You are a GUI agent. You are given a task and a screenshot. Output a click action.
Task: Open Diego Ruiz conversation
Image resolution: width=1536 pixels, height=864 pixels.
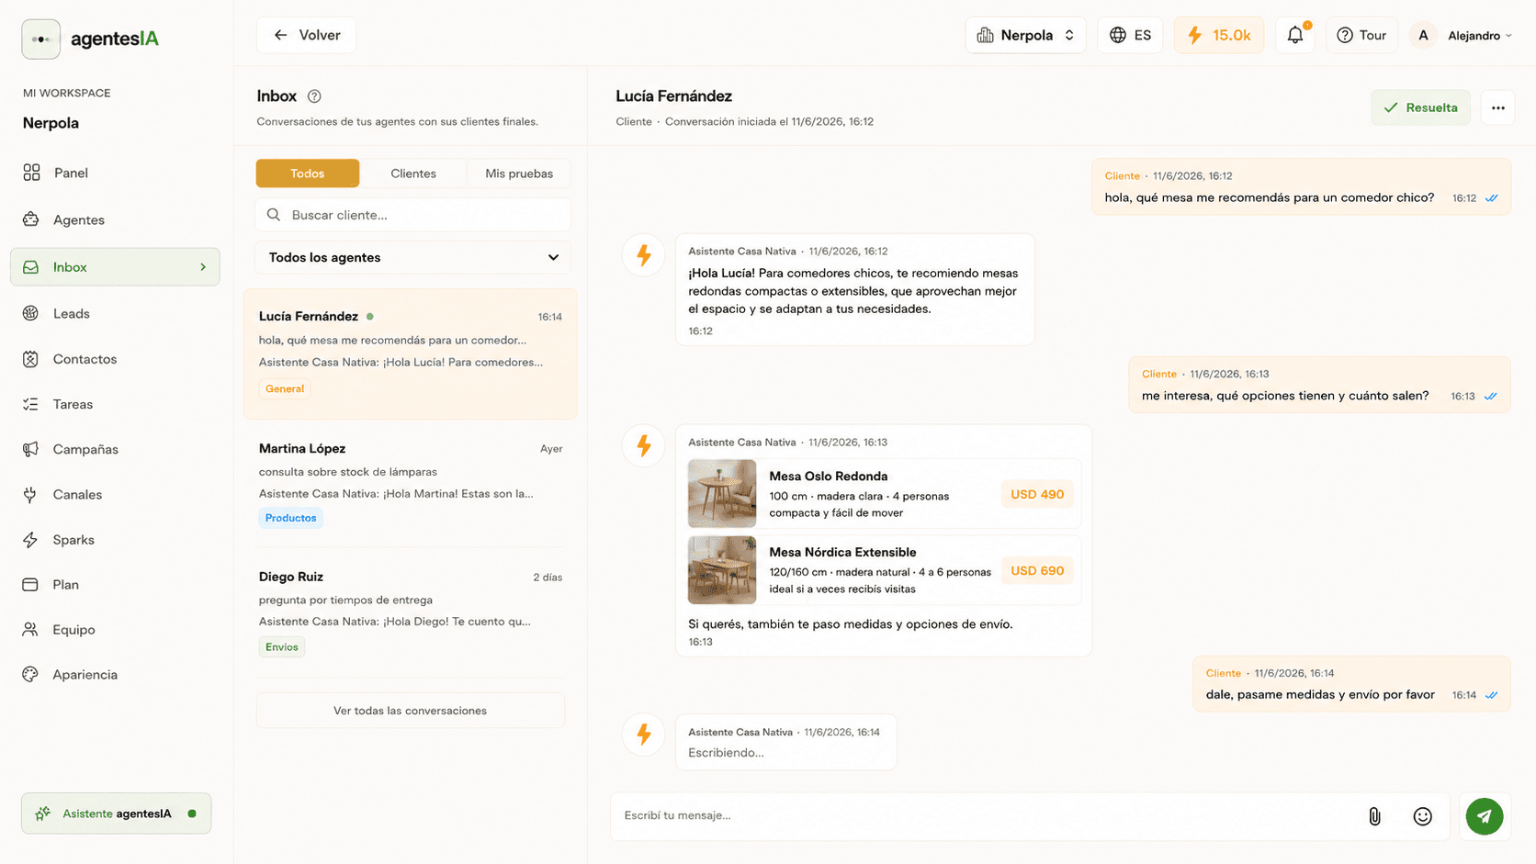click(x=410, y=612)
